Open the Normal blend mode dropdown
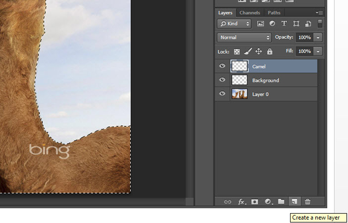 244,38
